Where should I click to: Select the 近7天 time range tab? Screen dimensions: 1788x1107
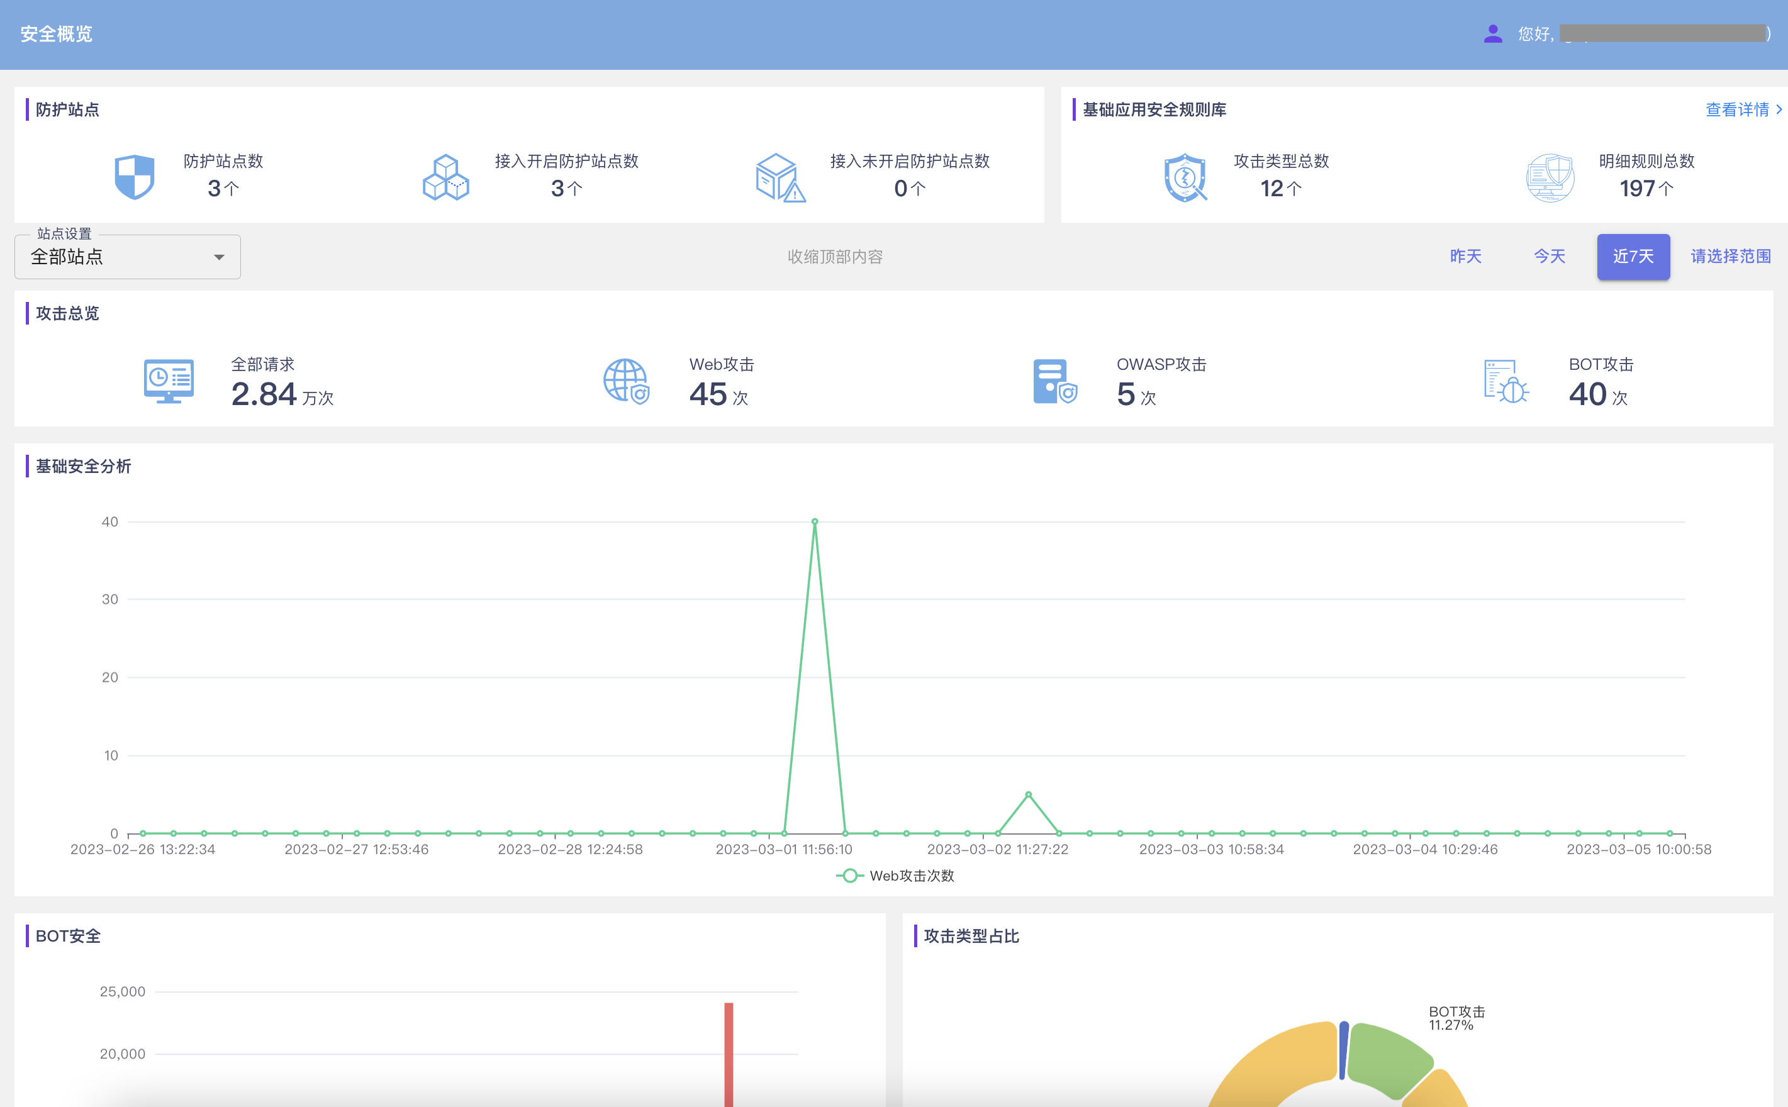tap(1633, 256)
